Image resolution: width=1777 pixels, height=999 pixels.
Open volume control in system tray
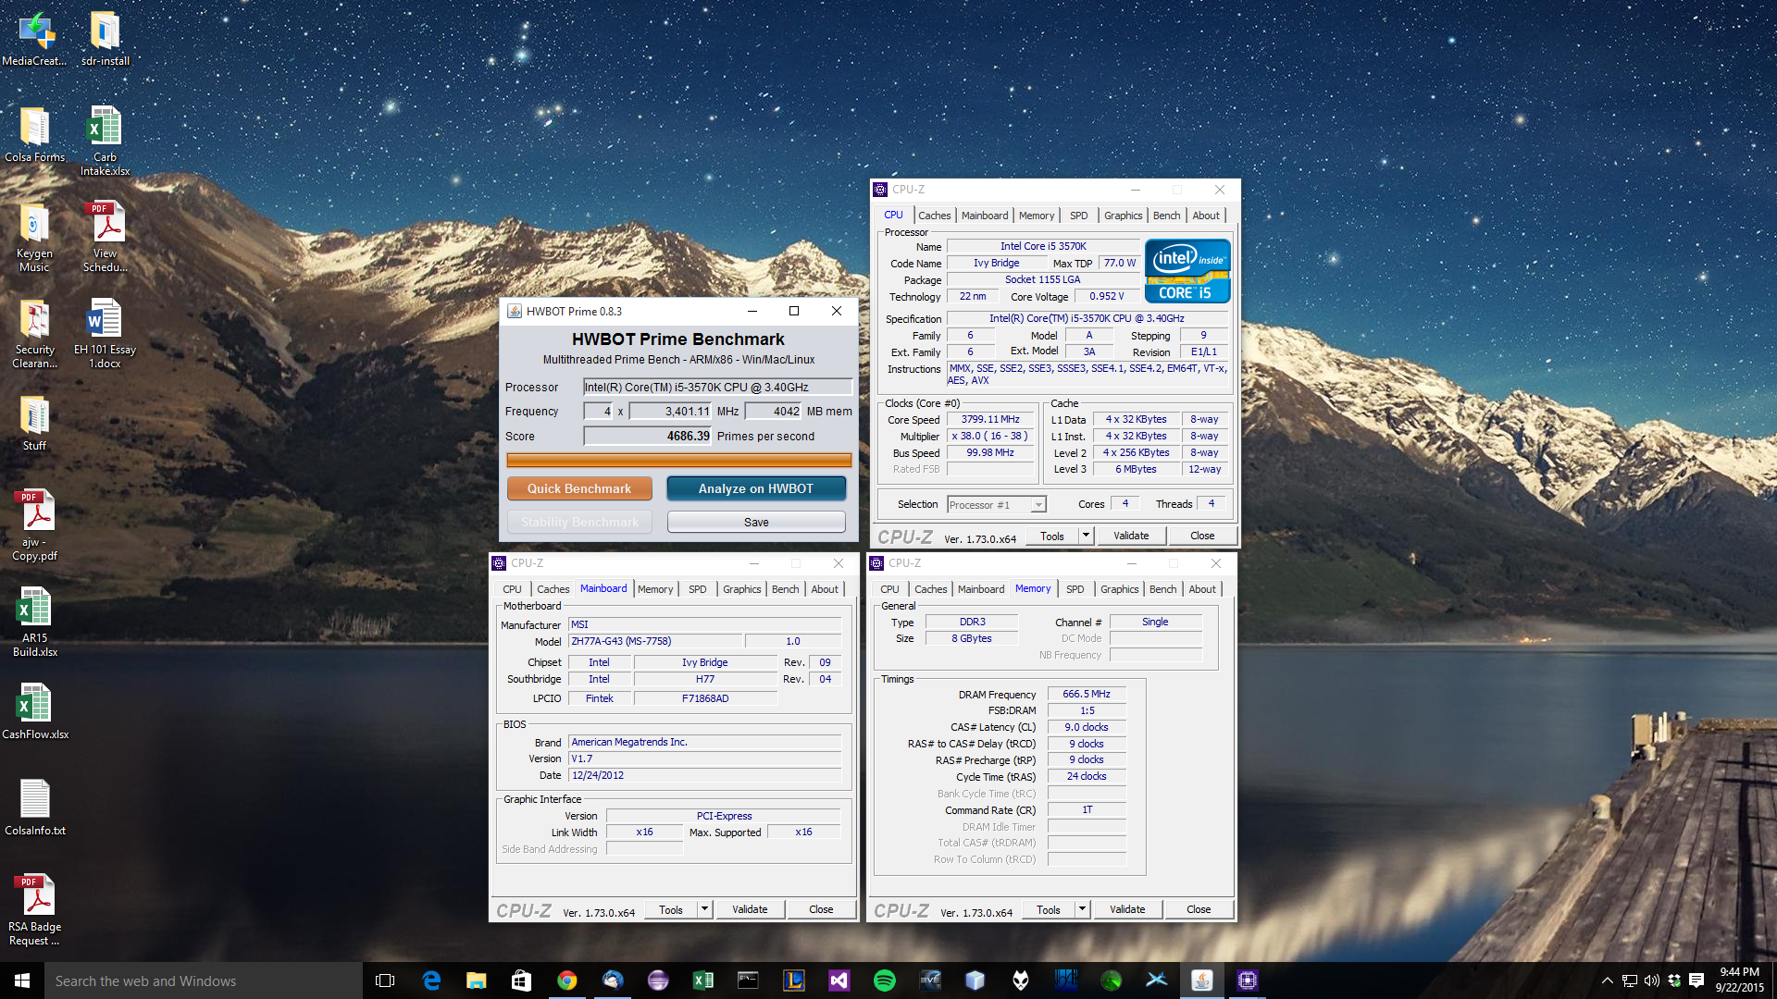point(1652,980)
